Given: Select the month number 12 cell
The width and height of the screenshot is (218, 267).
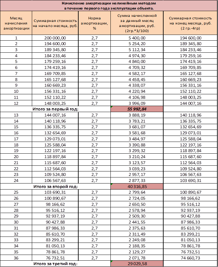Looking at the screenshot, I should pos(16,103).
